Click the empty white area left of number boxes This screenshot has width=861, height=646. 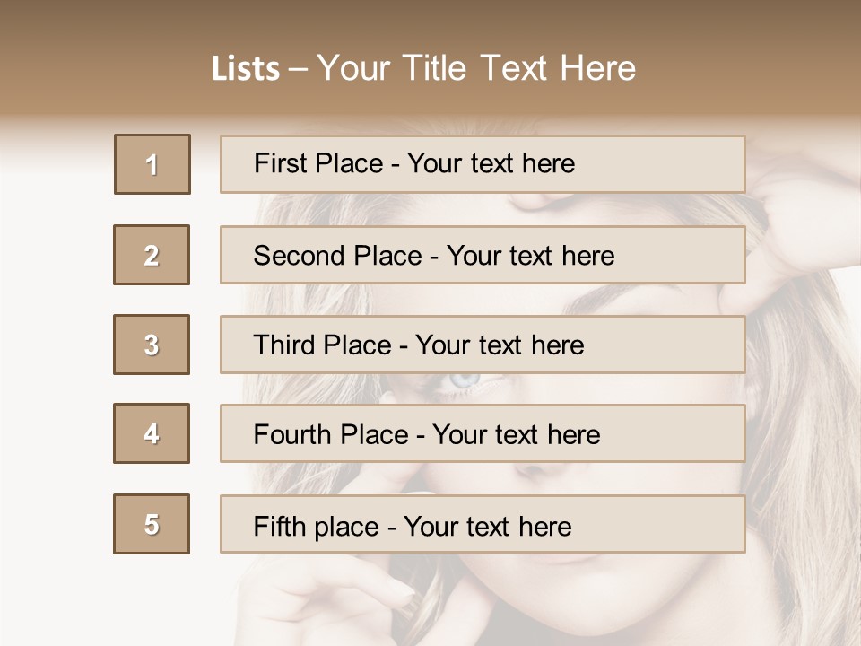(x=54, y=359)
